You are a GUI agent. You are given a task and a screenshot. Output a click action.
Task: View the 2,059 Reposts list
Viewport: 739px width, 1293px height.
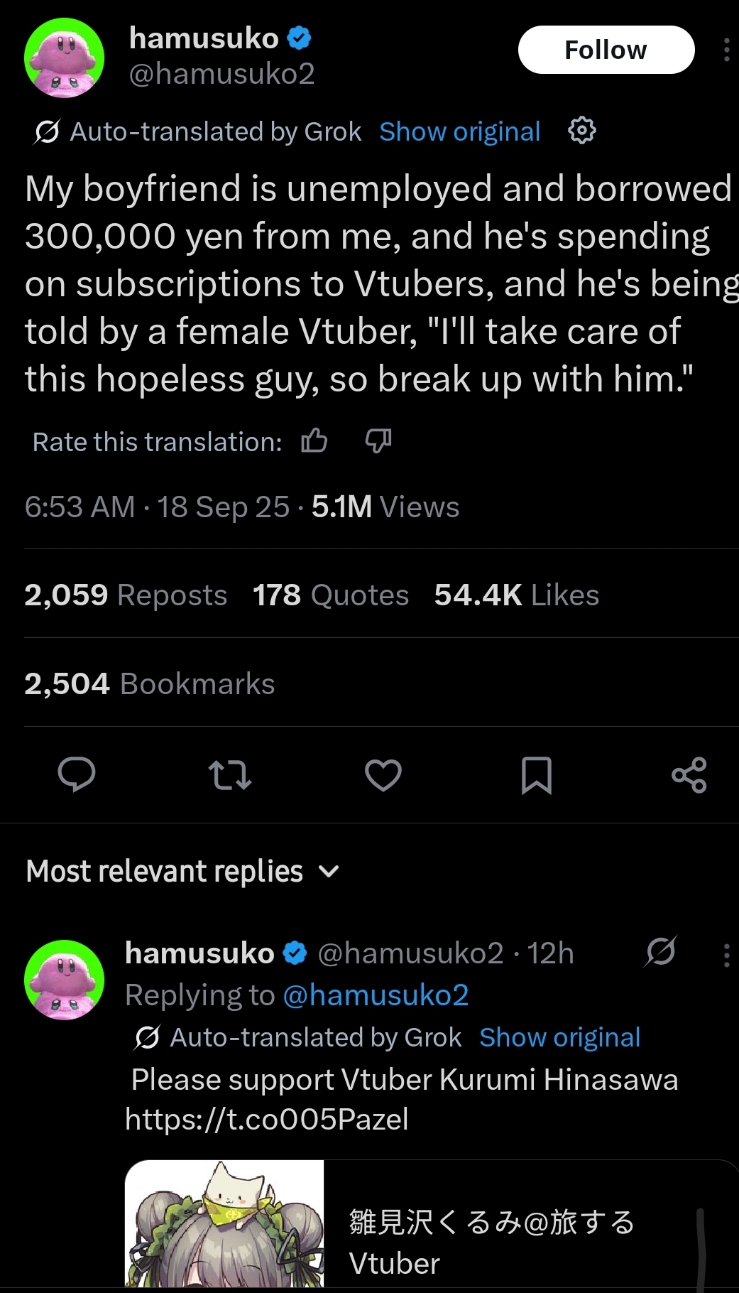pyautogui.click(x=126, y=595)
